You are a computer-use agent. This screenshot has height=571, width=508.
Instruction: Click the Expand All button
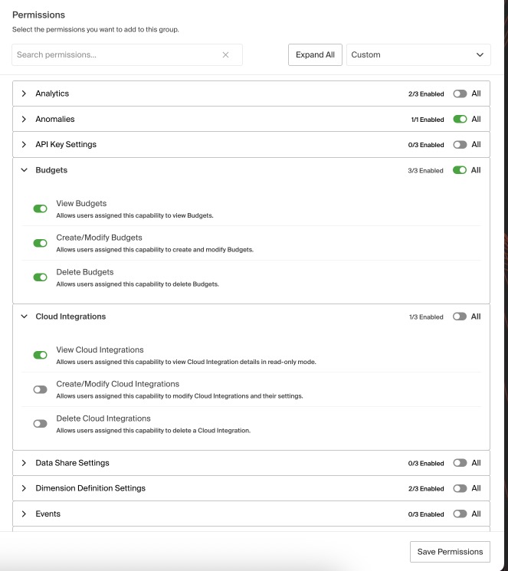[x=315, y=54]
